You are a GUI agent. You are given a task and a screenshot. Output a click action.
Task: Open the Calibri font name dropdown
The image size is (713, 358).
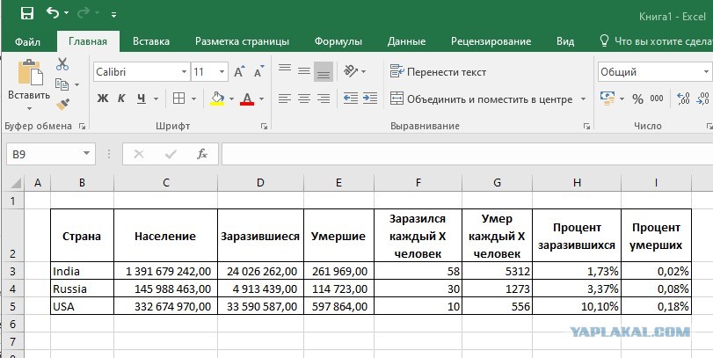click(x=184, y=72)
